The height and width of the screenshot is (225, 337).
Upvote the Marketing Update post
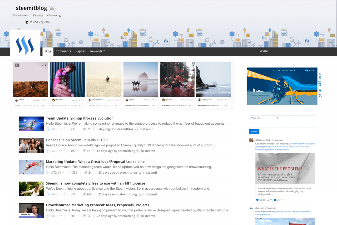tap(48, 173)
